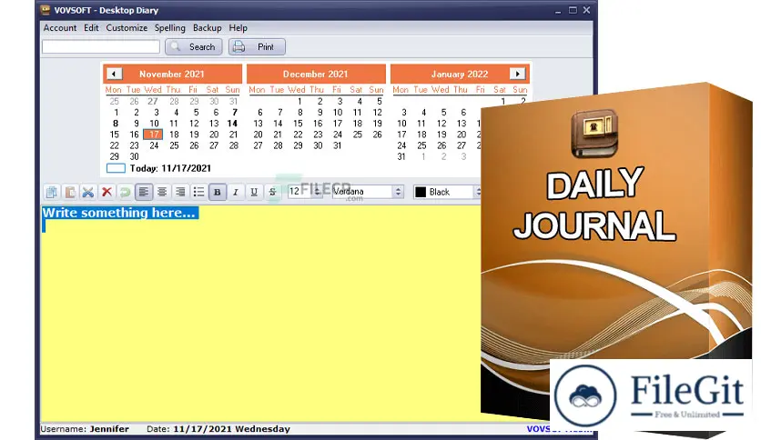
Task: Click the December 2021 month header
Action: coord(316,75)
